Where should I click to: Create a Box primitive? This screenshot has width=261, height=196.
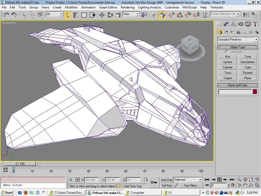(228, 57)
